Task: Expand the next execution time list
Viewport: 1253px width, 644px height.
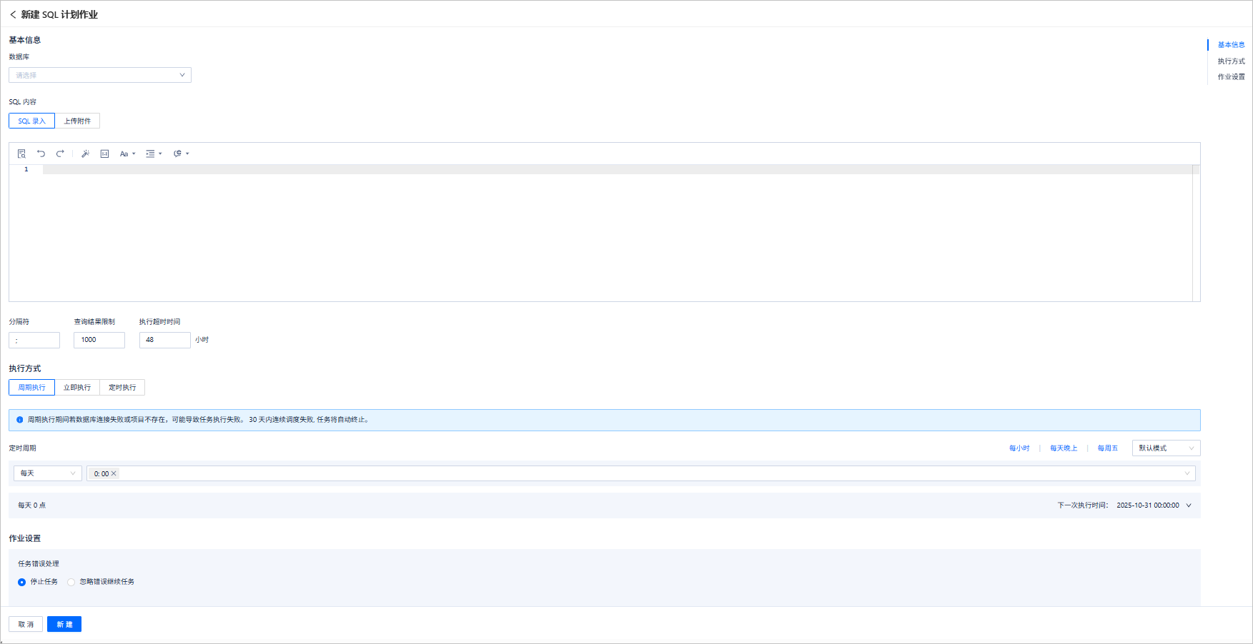Action: pyautogui.click(x=1189, y=505)
